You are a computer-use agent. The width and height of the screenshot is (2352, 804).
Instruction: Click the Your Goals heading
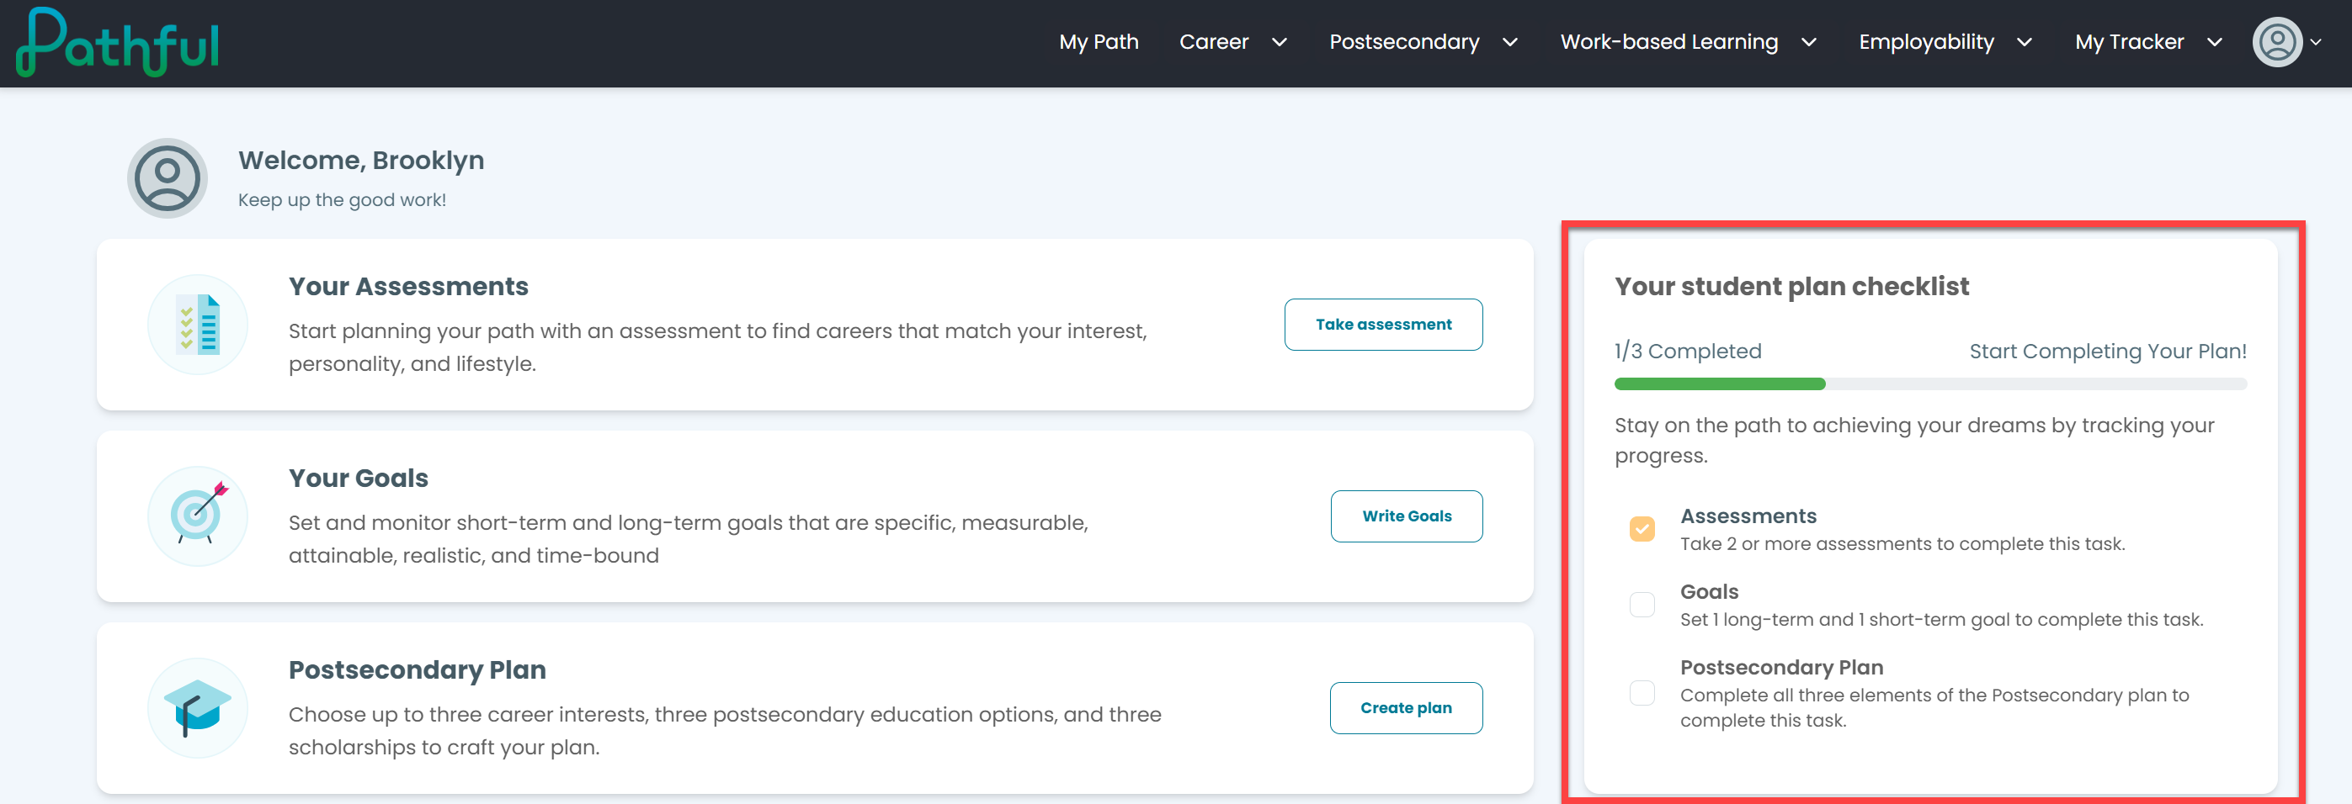(358, 479)
